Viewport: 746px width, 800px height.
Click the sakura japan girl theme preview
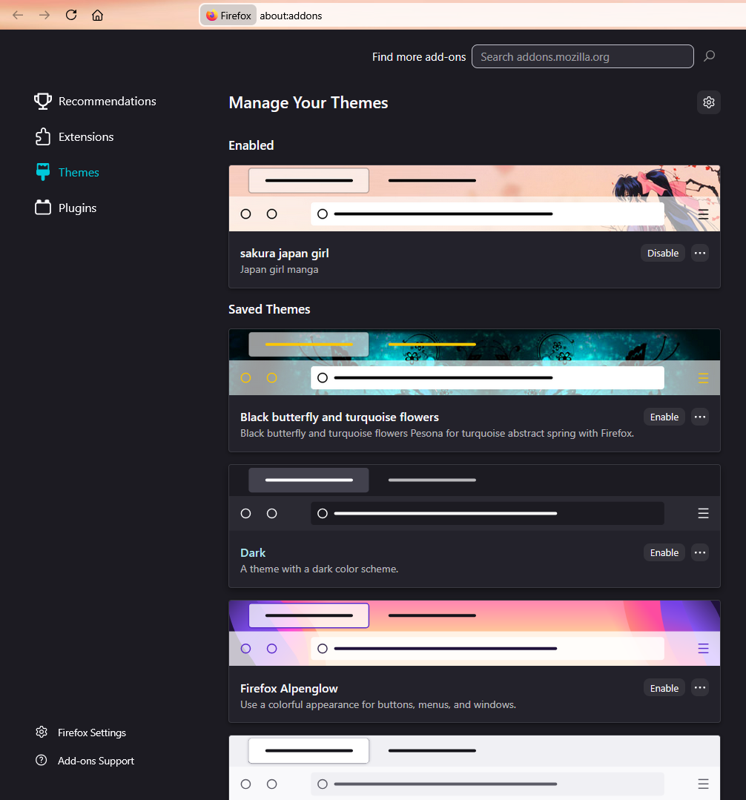(x=475, y=198)
